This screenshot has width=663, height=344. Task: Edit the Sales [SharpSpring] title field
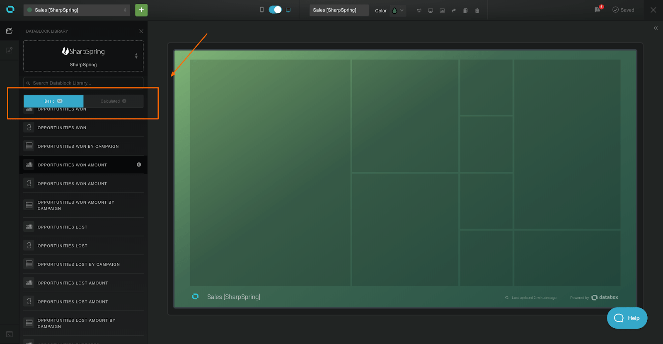pos(339,10)
